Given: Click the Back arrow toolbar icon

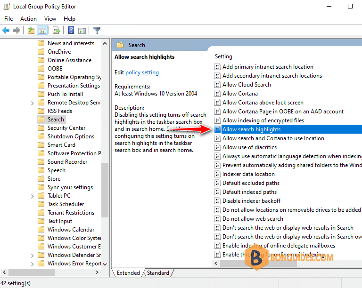Looking at the screenshot, I should coord(6,30).
